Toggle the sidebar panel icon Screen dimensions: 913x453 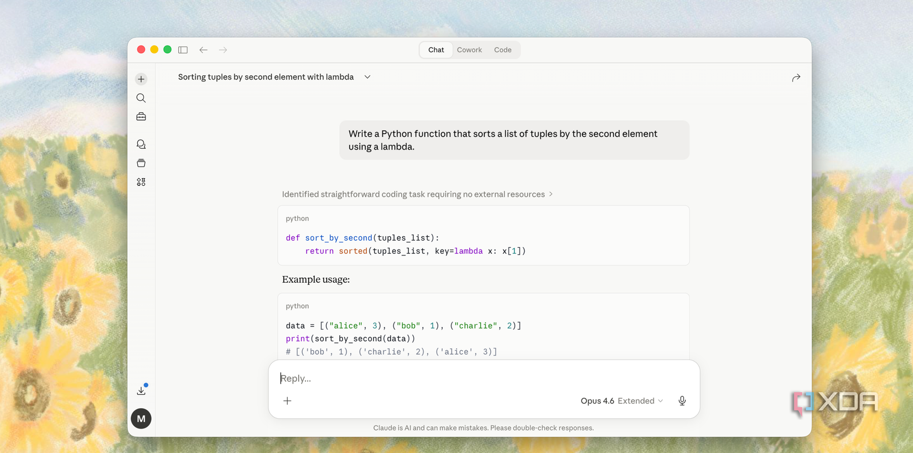point(183,50)
